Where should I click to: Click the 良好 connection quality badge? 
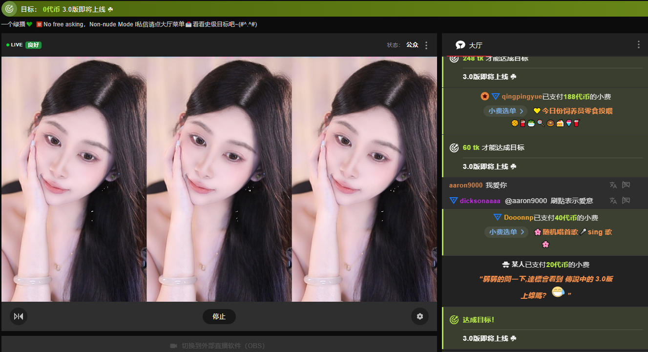tap(33, 45)
